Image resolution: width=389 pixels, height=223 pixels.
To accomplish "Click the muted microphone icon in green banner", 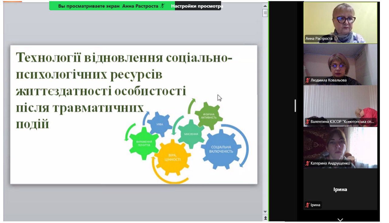I will 163,6.
